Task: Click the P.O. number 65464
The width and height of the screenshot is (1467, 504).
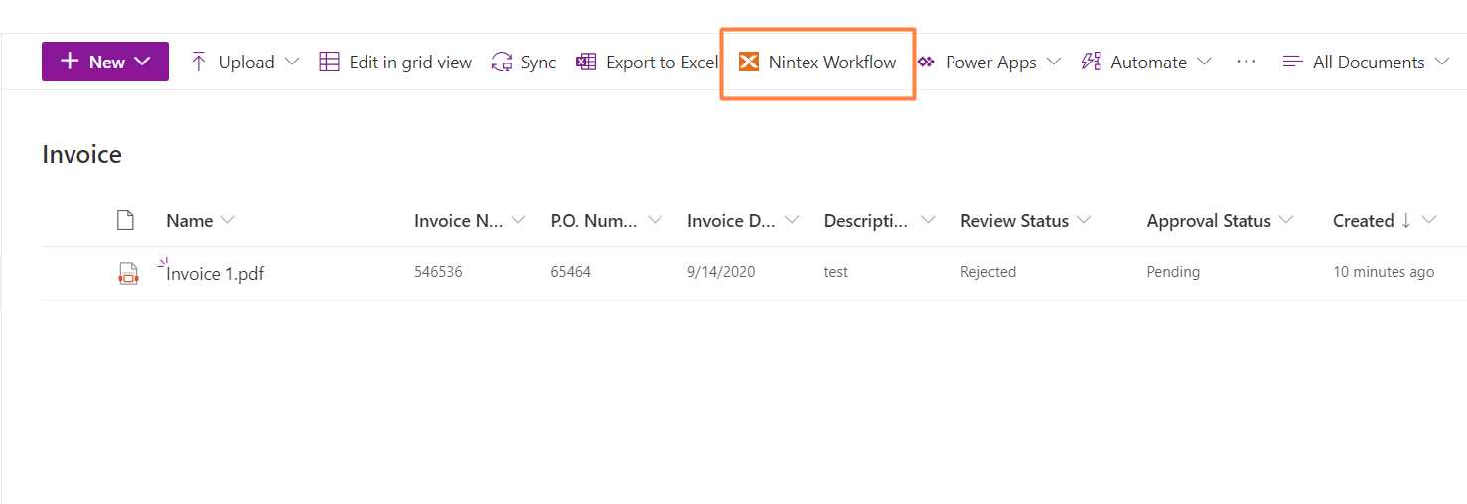Action: [571, 272]
